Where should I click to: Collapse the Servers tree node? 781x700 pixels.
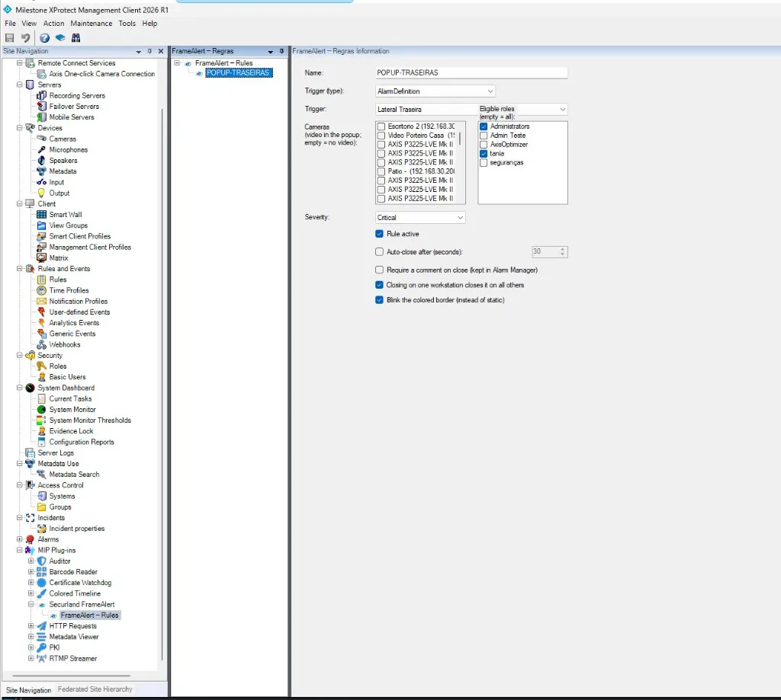pos(19,85)
